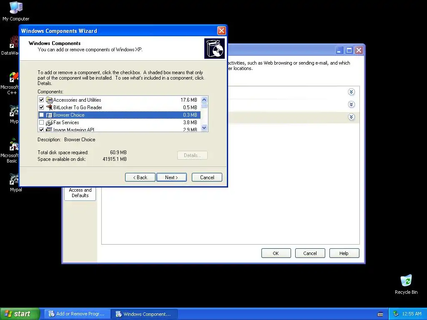Click the Windows logo on Start button
Image resolution: width=427 pixels, height=320 pixels.
pyautogui.click(x=8, y=314)
